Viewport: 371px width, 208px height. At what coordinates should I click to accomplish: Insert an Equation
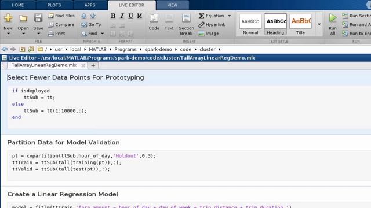211,16
